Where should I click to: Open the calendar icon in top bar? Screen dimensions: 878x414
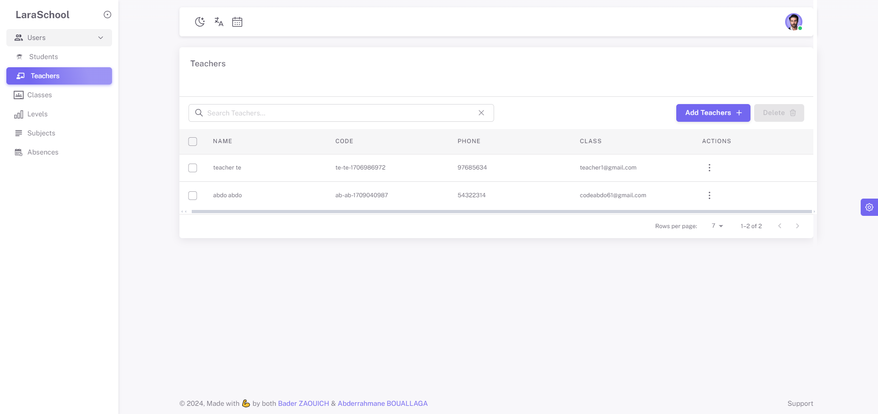237,22
